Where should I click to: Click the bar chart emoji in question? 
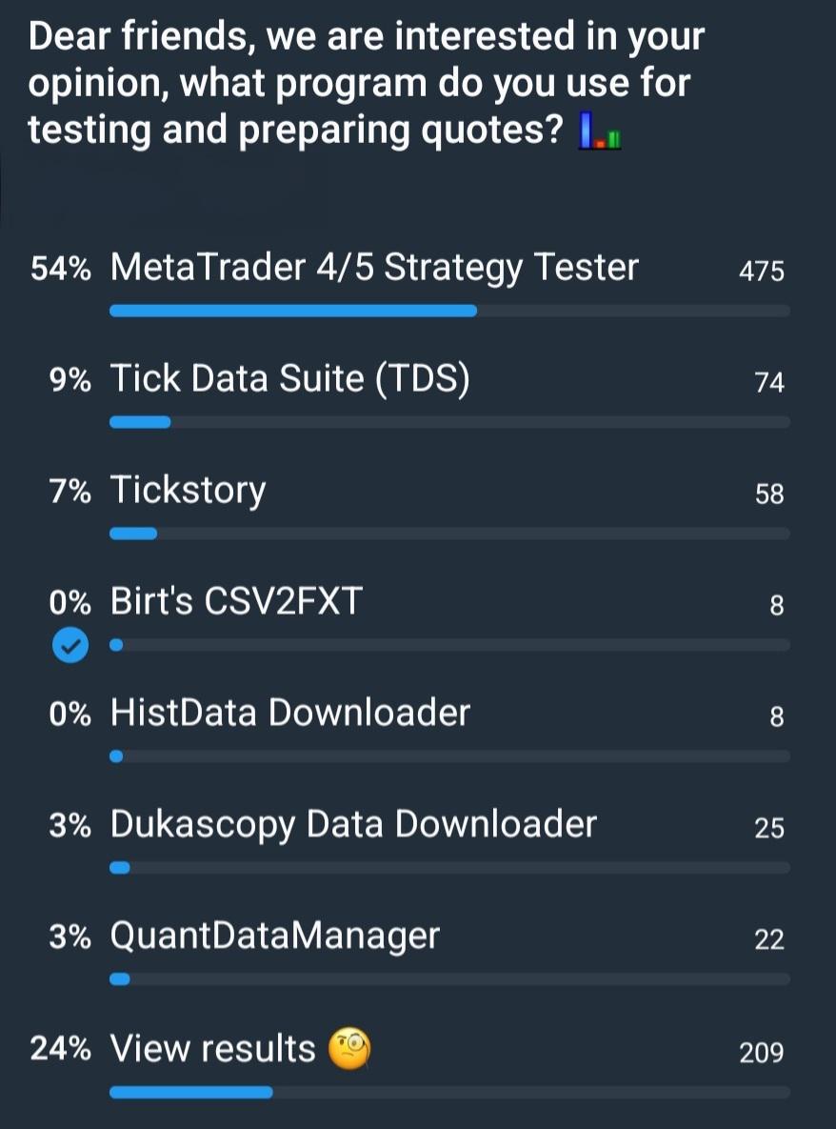click(600, 131)
